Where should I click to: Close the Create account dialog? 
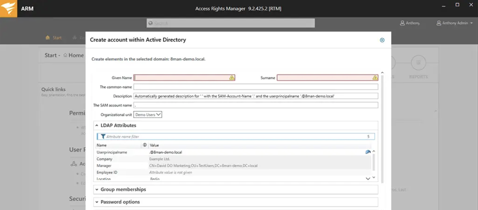tap(382, 40)
